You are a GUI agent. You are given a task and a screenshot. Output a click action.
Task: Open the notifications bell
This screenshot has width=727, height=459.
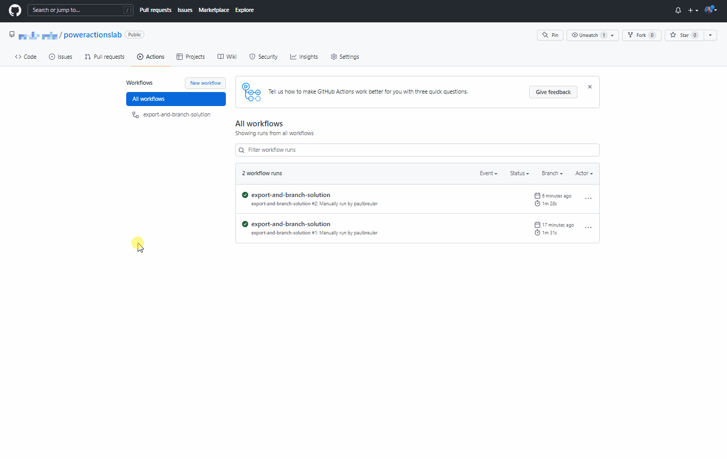tap(678, 10)
